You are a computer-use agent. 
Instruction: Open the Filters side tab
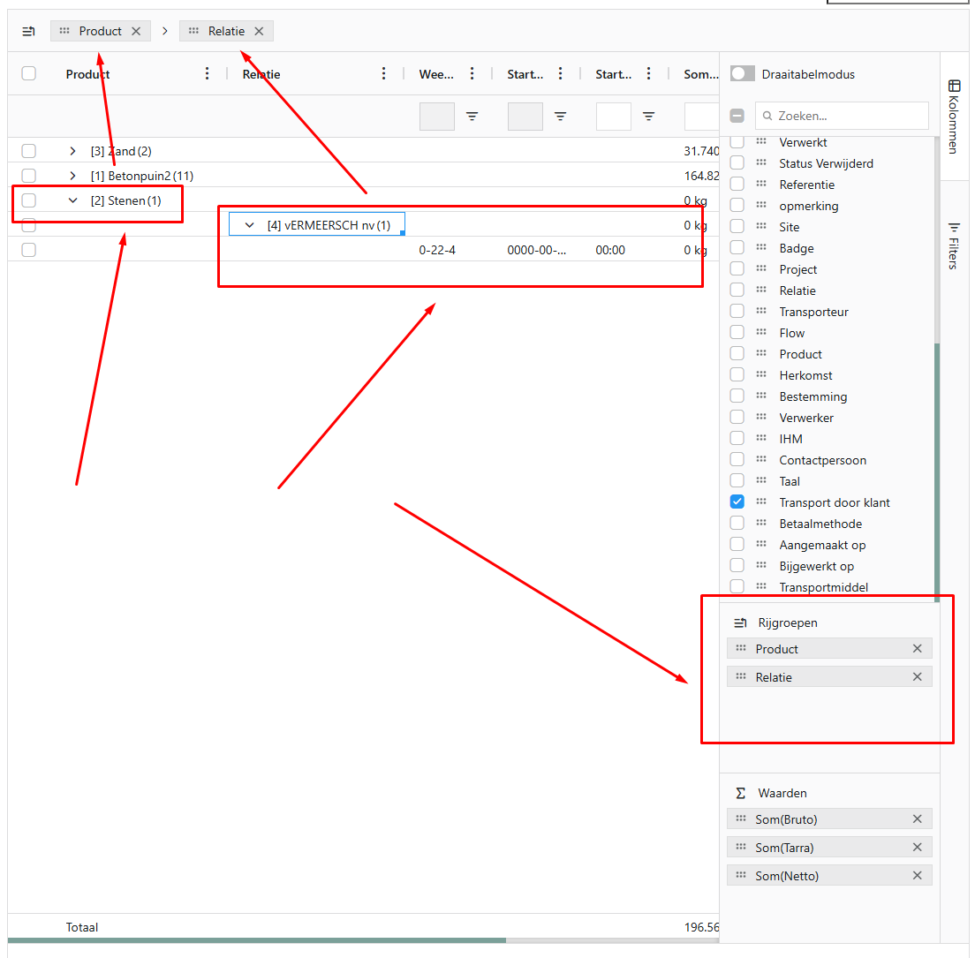(x=954, y=245)
